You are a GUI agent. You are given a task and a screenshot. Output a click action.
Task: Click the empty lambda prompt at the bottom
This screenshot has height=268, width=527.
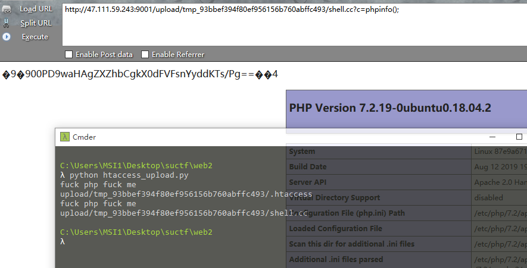(x=63, y=241)
